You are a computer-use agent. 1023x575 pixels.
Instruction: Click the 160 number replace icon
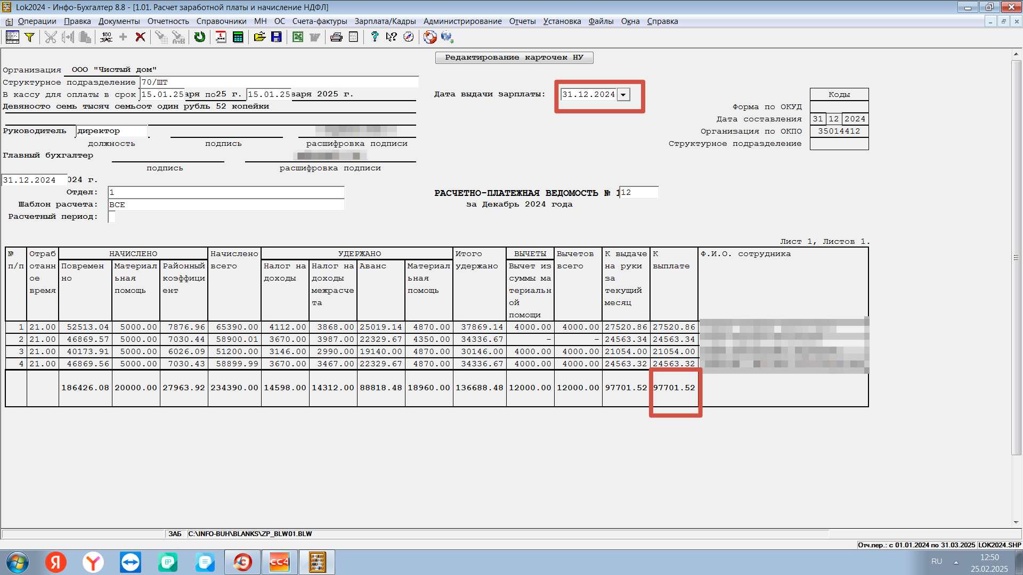pyautogui.click(x=106, y=37)
